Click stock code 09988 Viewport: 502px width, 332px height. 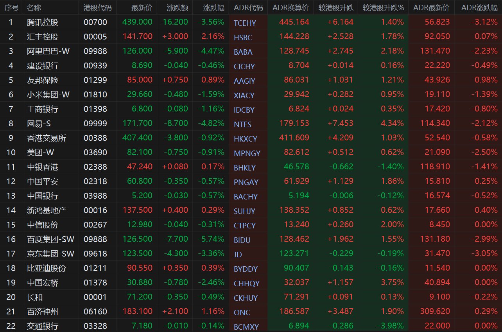(95, 51)
